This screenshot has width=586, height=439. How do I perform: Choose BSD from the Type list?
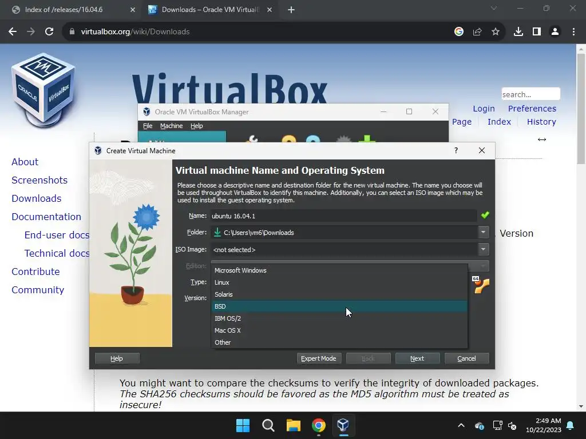pos(339,306)
